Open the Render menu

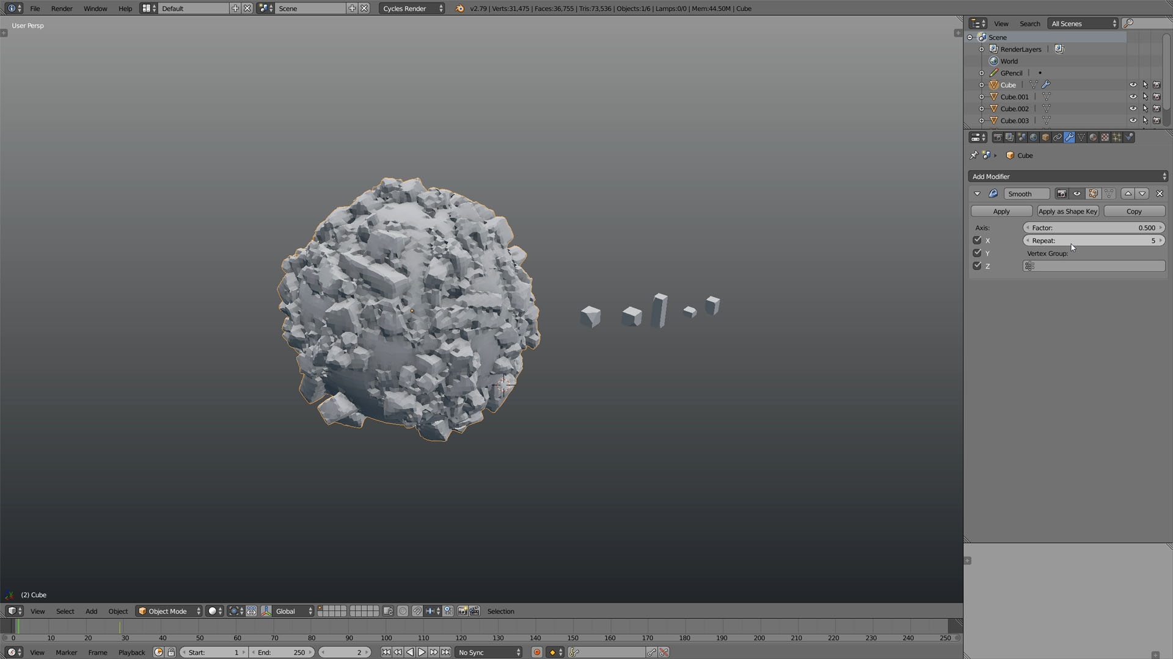[x=62, y=9]
